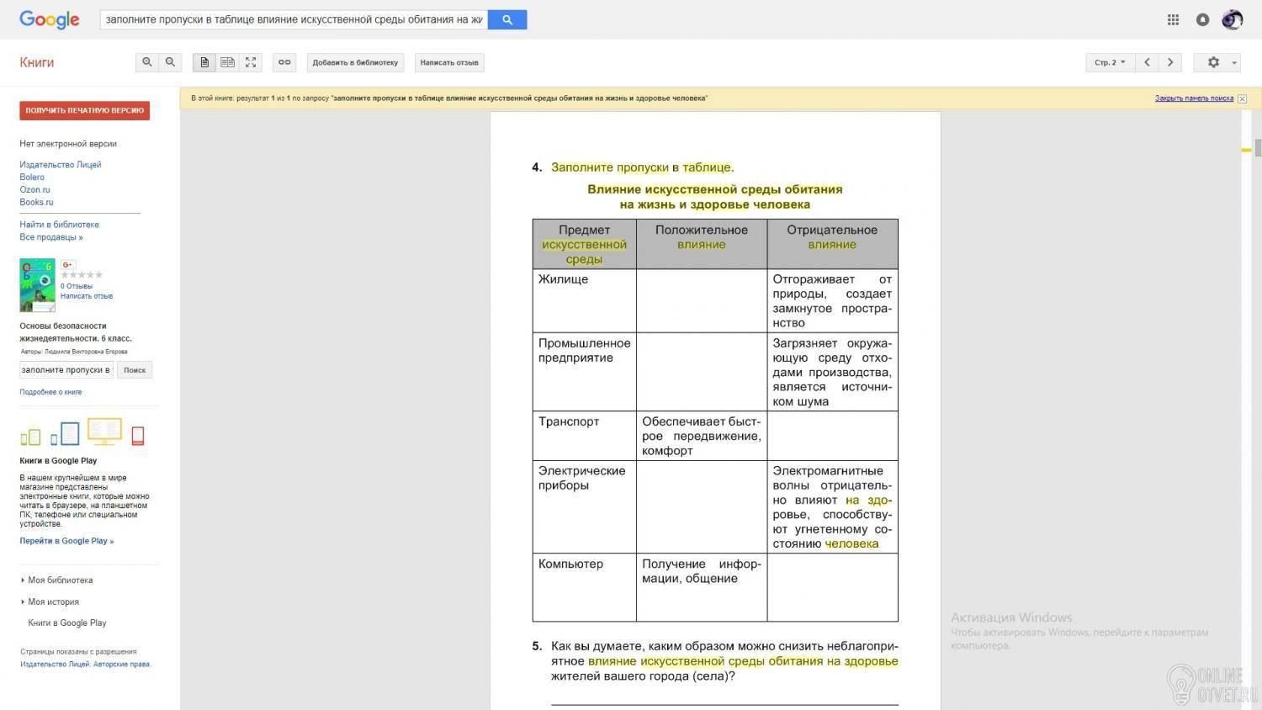The height and width of the screenshot is (710, 1262).
Task: Click Получить печатную версию button
Action: [x=85, y=110]
